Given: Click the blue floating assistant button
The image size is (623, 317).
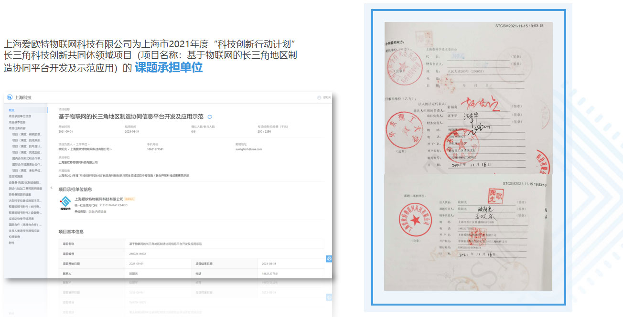Looking at the screenshot, I should point(329,259).
